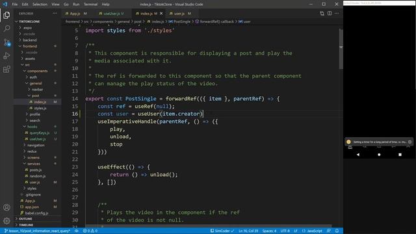416x234 pixels.
Task: Split the editor to the right
Action: coord(330,13)
